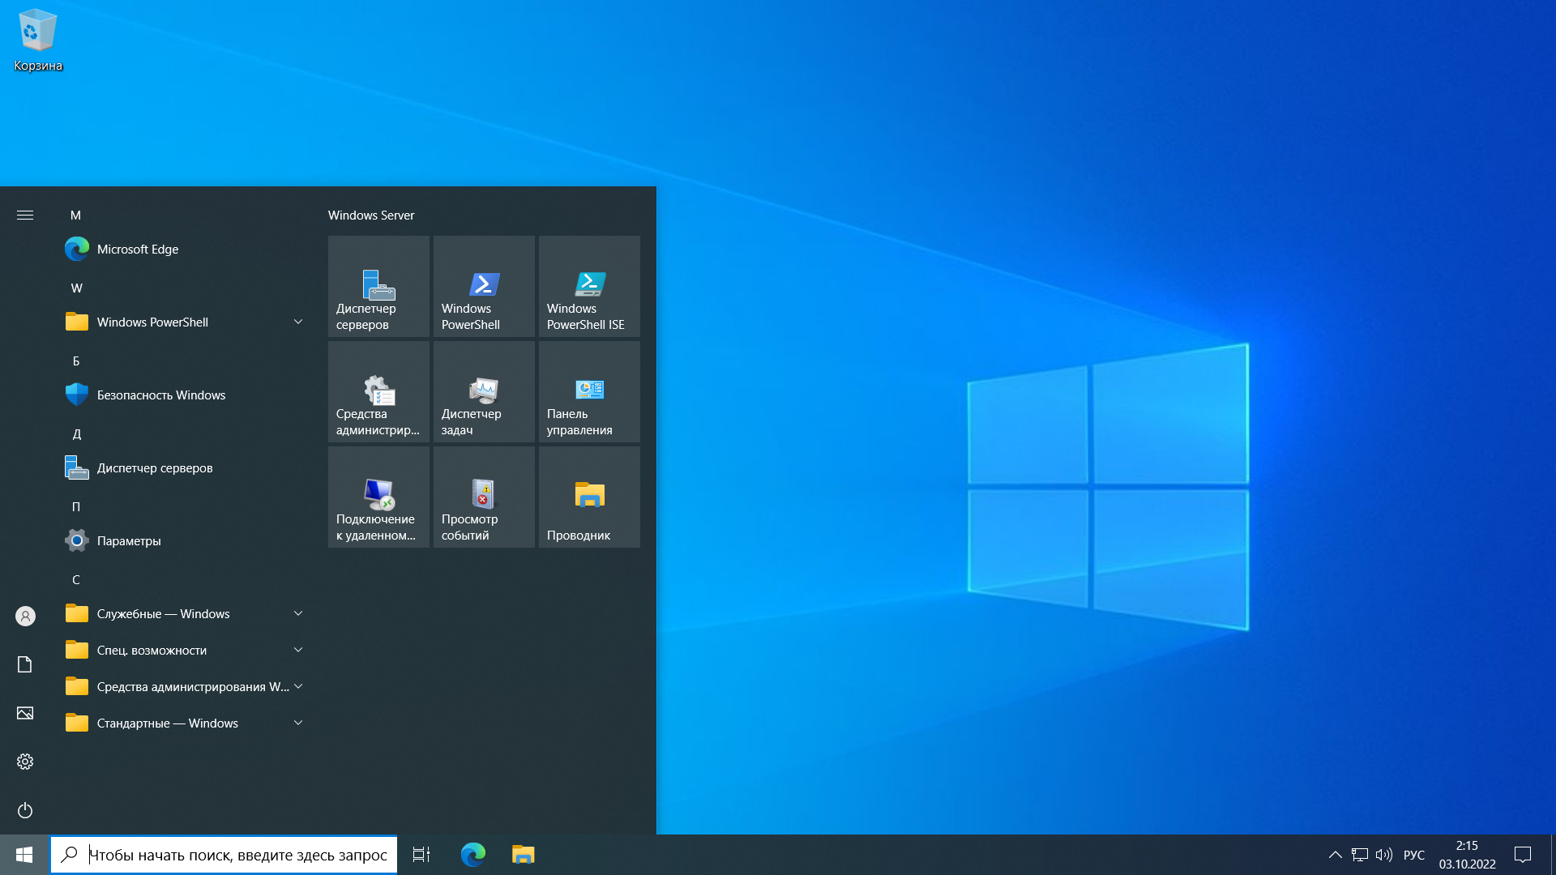Open File Explorer from the taskbar
This screenshot has width=1556, height=875.
(524, 855)
